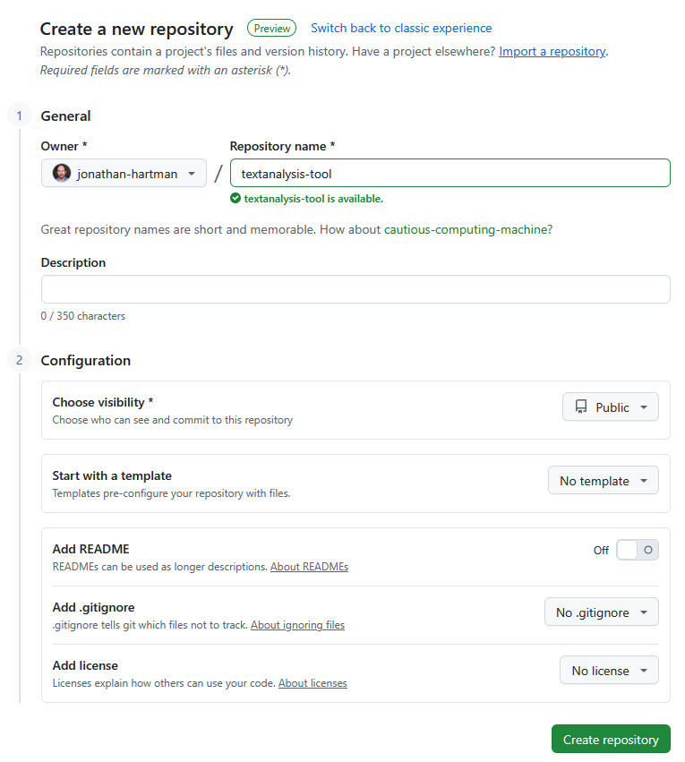Open the Public visibility dropdown
Screen dimensions: 685x762
click(x=611, y=407)
